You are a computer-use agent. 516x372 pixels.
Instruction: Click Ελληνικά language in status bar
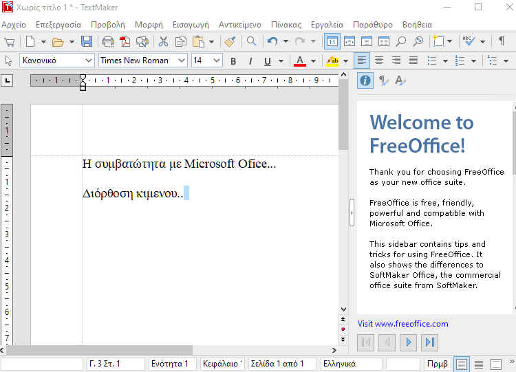pos(351,364)
